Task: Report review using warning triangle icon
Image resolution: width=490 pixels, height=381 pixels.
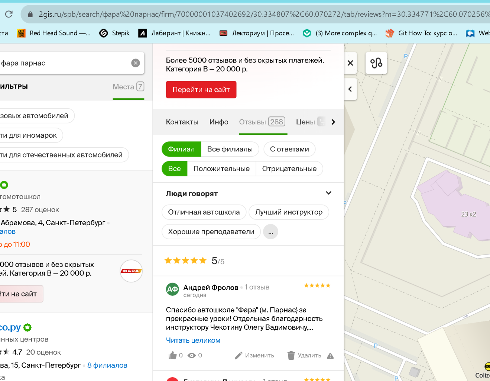Action: (330, 356)
